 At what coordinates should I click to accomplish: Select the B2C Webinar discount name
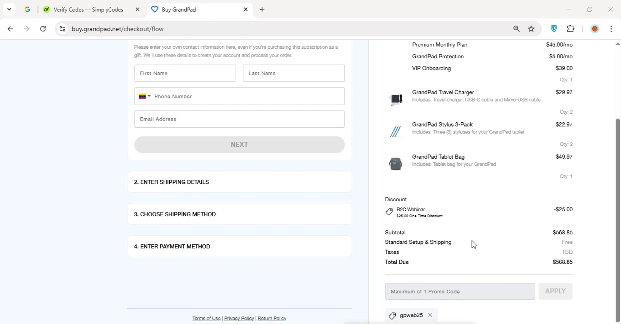(411, 210)
